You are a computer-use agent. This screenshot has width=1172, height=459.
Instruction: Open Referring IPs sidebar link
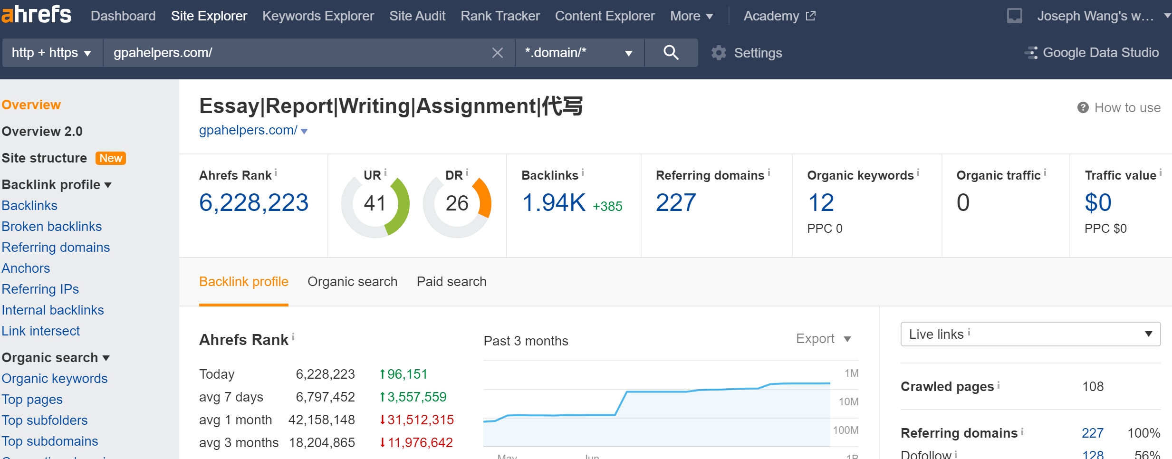click(40, 289)
